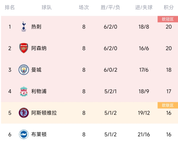The image size is (178, 141).
Task: Open the 阿森纳 team name
Action: pos(39,48)
